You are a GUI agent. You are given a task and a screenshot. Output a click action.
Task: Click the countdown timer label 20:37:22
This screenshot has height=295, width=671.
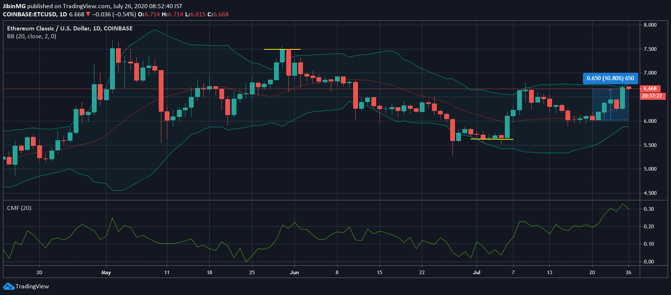point(652,96)
